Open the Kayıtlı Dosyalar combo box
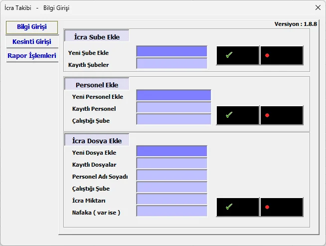The height and width of the screenshot is (246, 326). [x=171, y=163]
